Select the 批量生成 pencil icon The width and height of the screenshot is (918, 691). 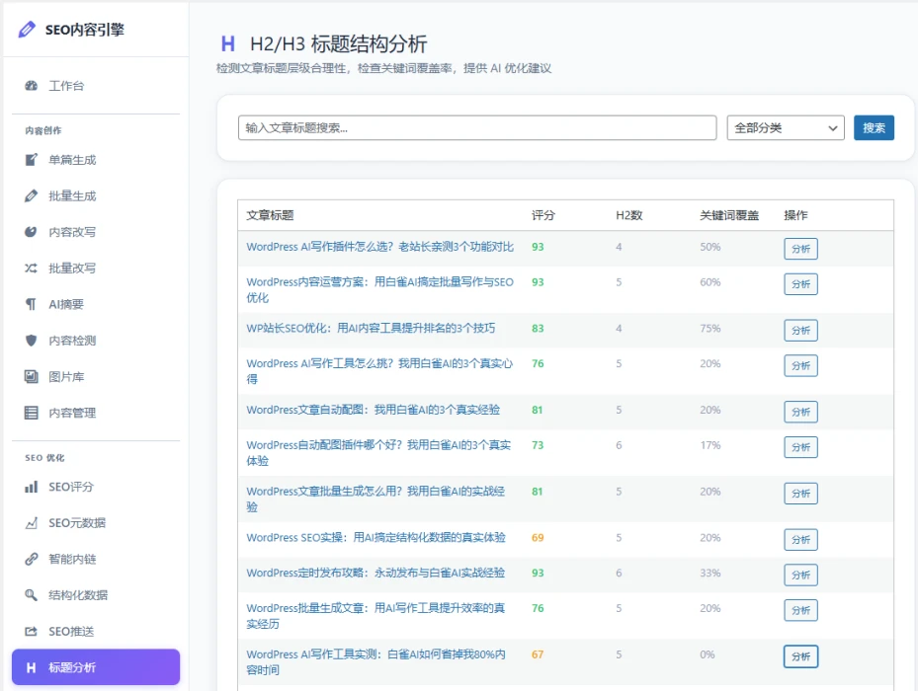point(31,196)
